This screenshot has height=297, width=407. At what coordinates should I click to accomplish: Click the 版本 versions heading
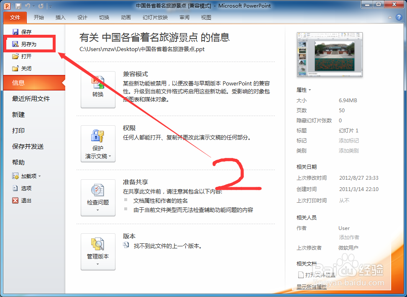(x=129, y=236)
